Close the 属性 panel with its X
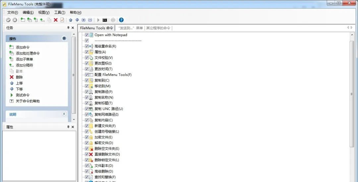The image size is (358, 182). point(73,127)
